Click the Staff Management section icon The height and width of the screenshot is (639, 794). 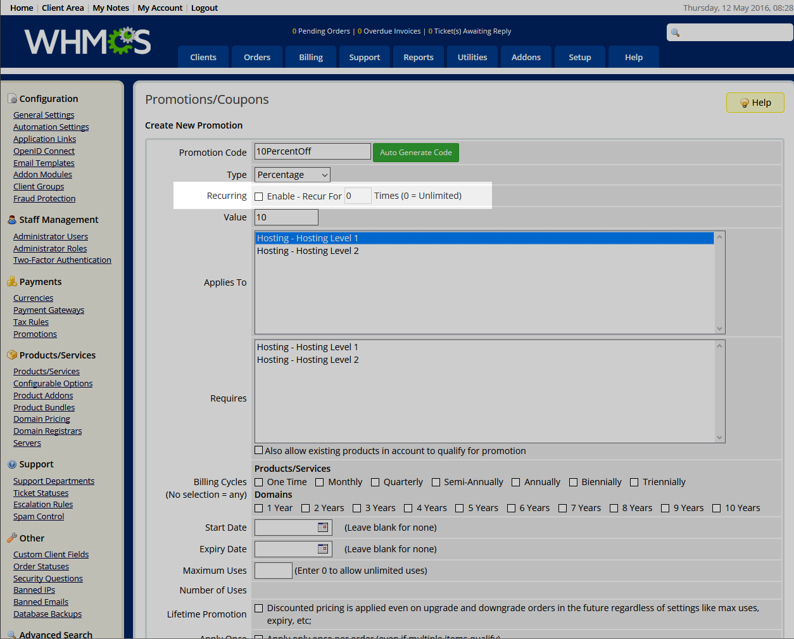pyautogui.click(x=12, y=220)
